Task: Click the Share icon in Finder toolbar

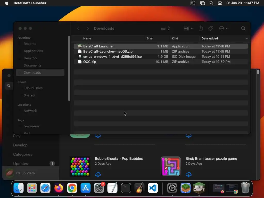Action: (x=201, y=28)
